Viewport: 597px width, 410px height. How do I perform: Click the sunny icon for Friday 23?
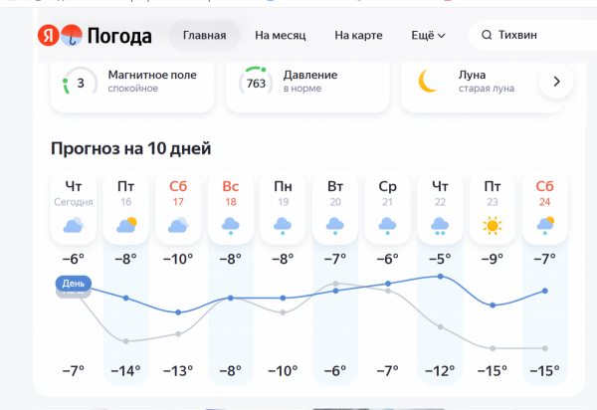click(492, 226)
